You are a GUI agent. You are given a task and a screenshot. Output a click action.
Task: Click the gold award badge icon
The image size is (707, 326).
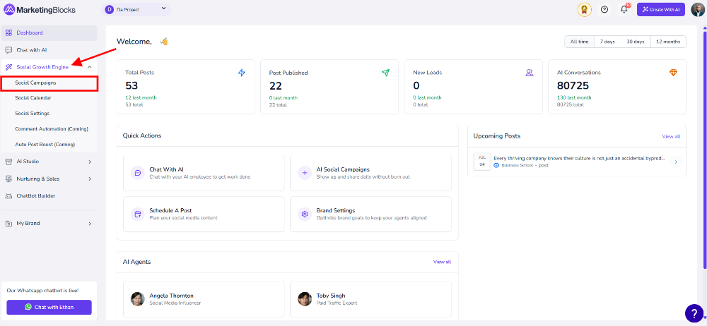click(585, 9)
